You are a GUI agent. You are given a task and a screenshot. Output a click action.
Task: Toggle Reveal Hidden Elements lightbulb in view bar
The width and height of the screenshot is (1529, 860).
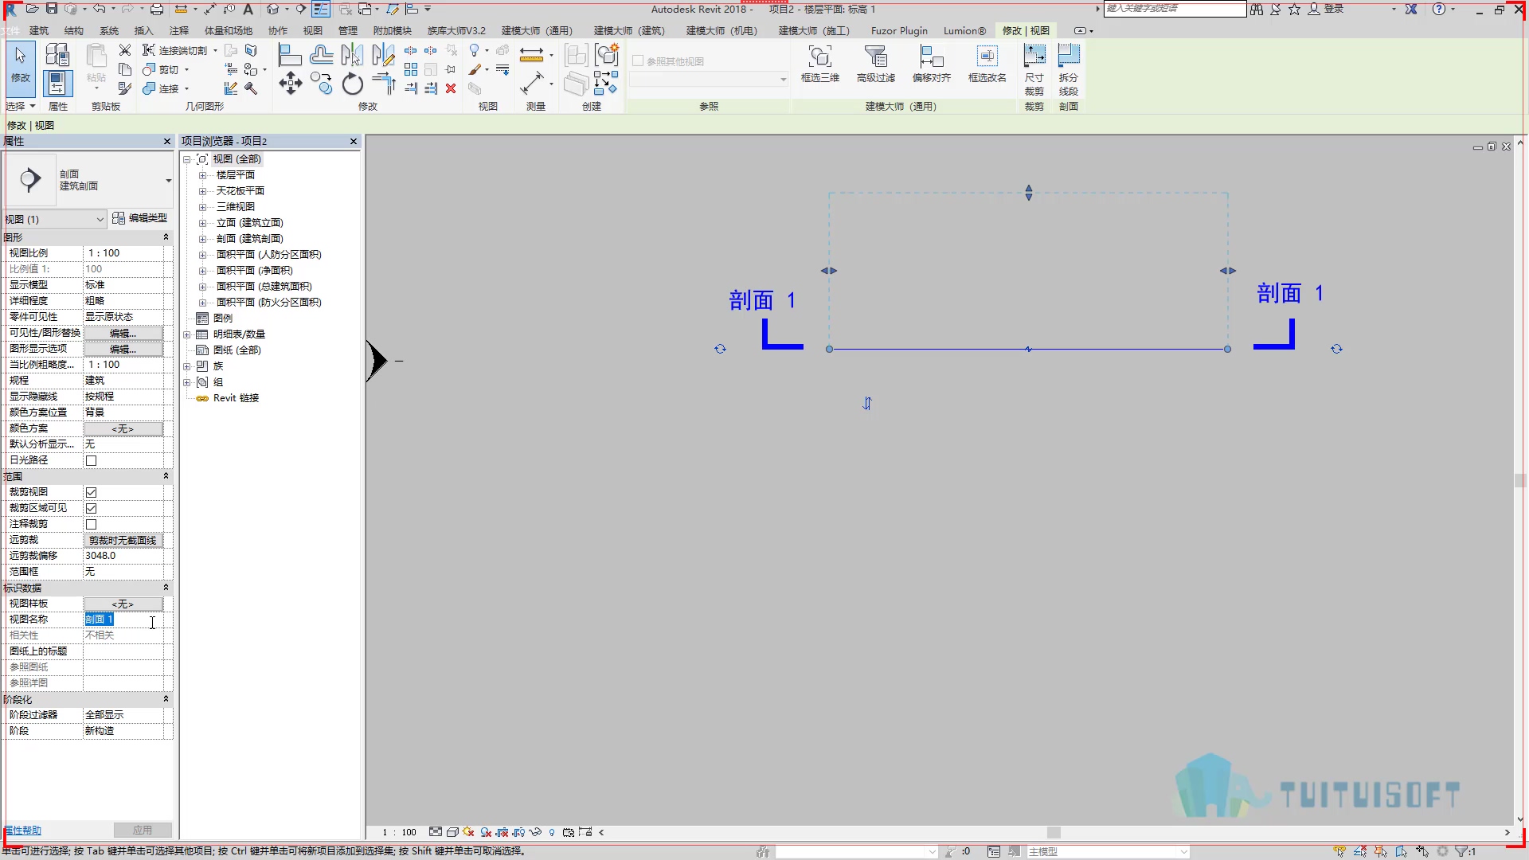(x=552, y=832)
